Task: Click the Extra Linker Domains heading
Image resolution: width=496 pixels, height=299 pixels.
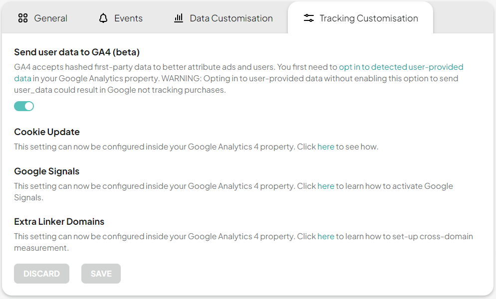Action: click(x=59, y=222)
